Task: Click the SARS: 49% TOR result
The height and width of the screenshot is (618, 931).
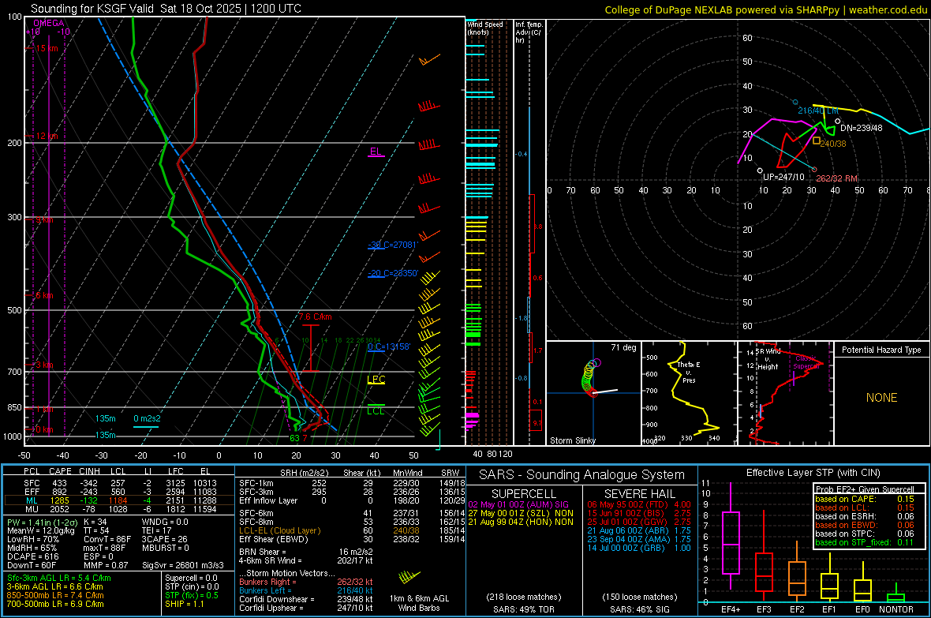Action: [x=523, y=609]
